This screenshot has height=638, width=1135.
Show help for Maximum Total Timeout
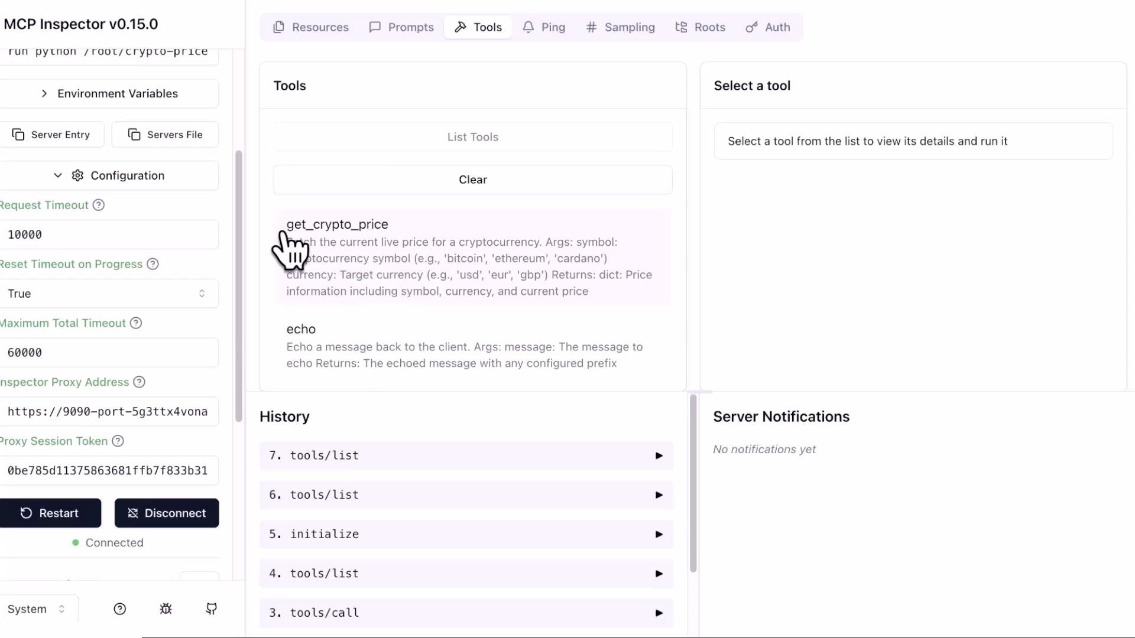[x=136, y=323]
